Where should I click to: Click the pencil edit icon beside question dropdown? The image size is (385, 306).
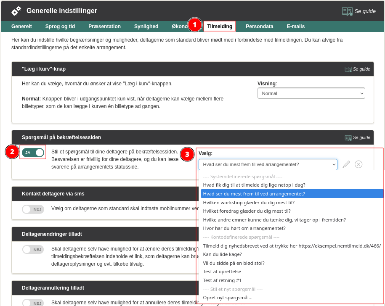346,164
